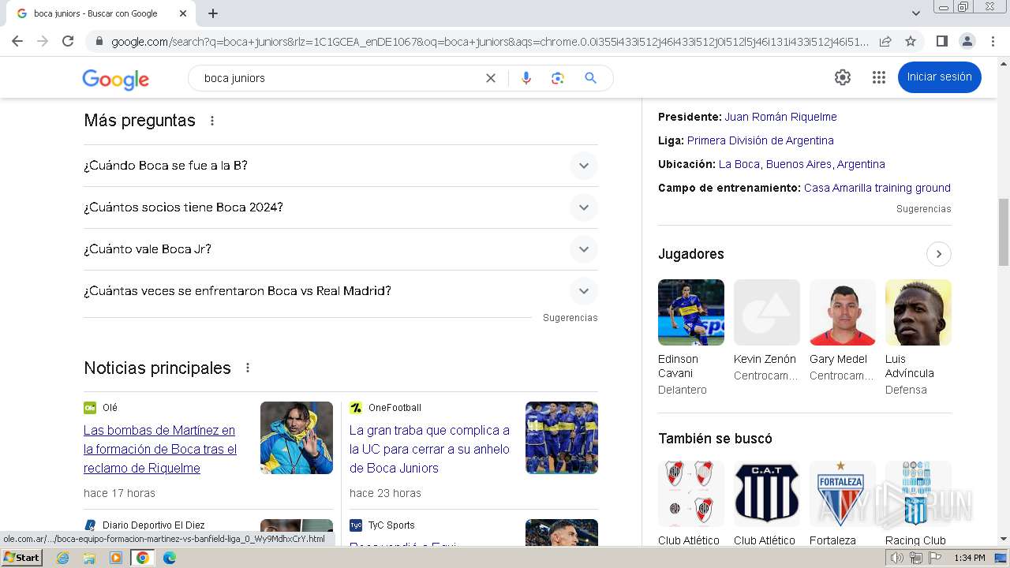Expand ¿Cuántos socios tiene Boca 2024?
The height and width of the screenshot is (568, 1010).
pos(340,207)
